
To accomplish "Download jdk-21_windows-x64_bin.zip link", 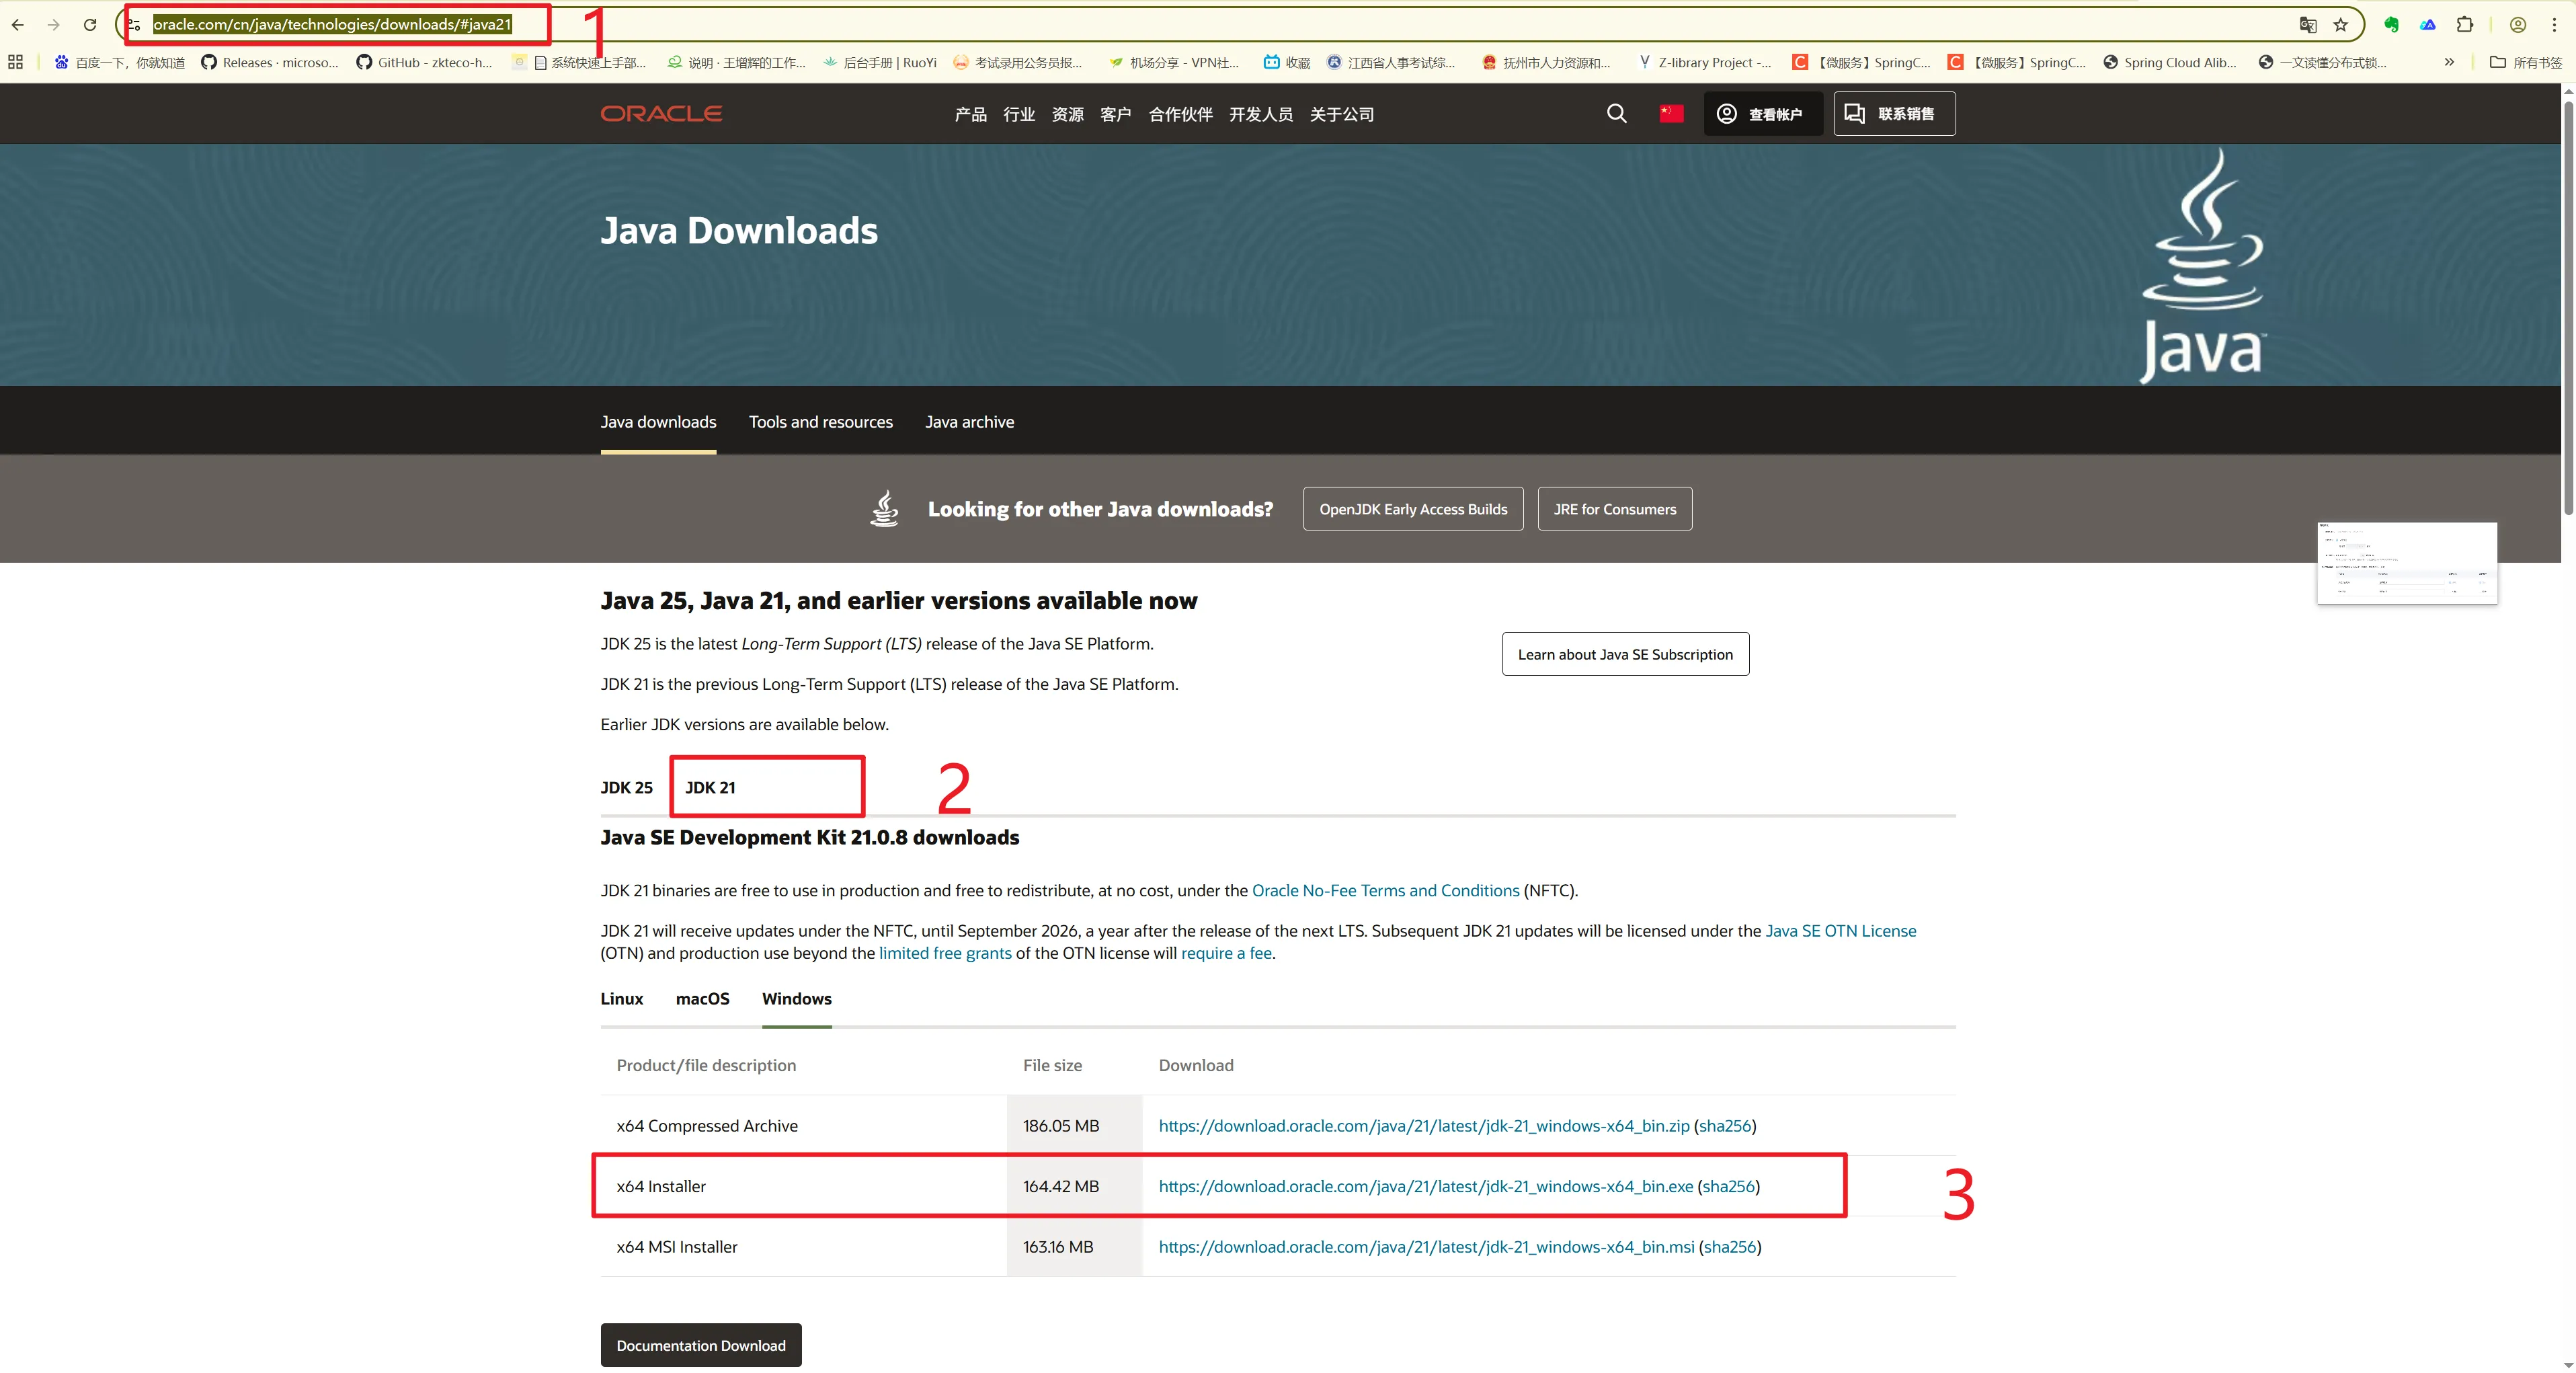I will (x=1423, y=1126).
